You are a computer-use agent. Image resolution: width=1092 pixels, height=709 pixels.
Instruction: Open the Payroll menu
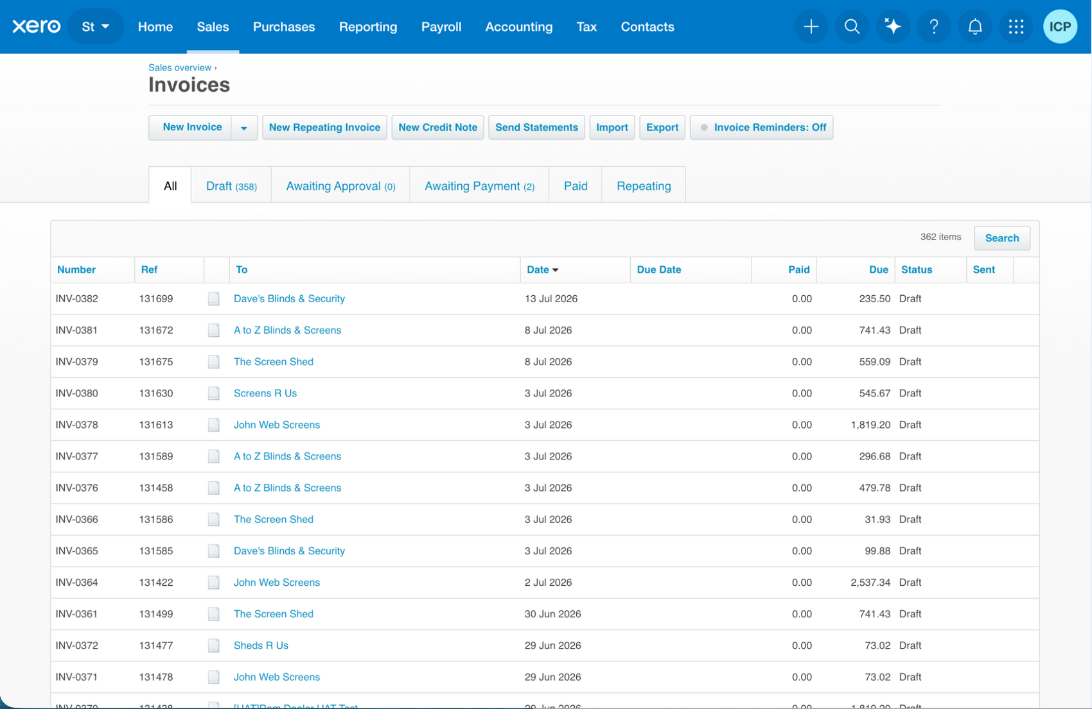point(441,27)
